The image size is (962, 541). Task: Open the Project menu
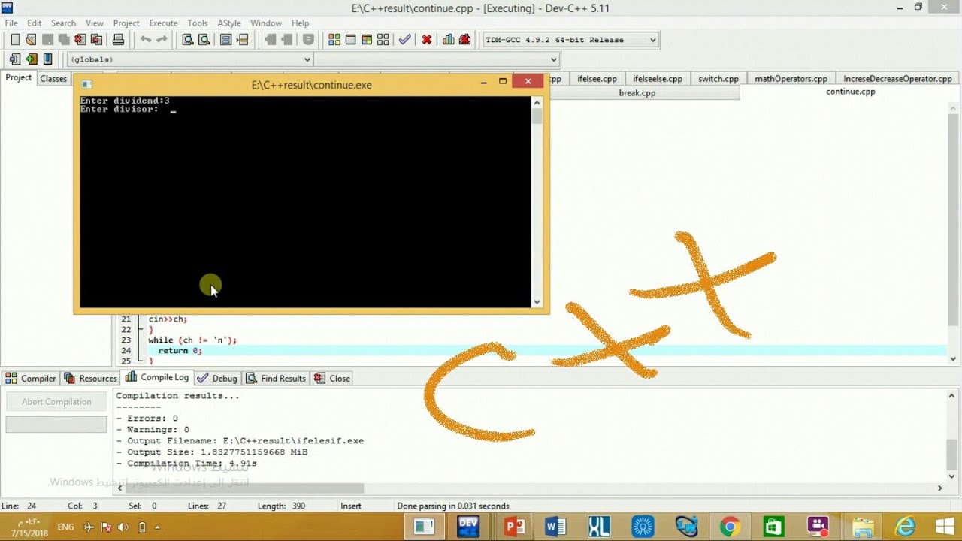click(126, 23)
